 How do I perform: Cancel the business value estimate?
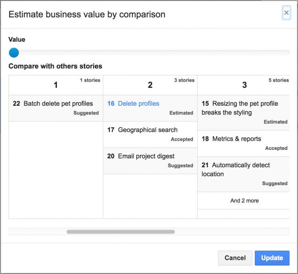click(235, 258)
